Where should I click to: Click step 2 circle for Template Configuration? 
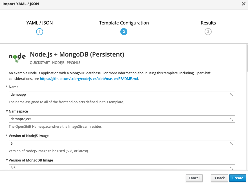[x=124, y=32]
